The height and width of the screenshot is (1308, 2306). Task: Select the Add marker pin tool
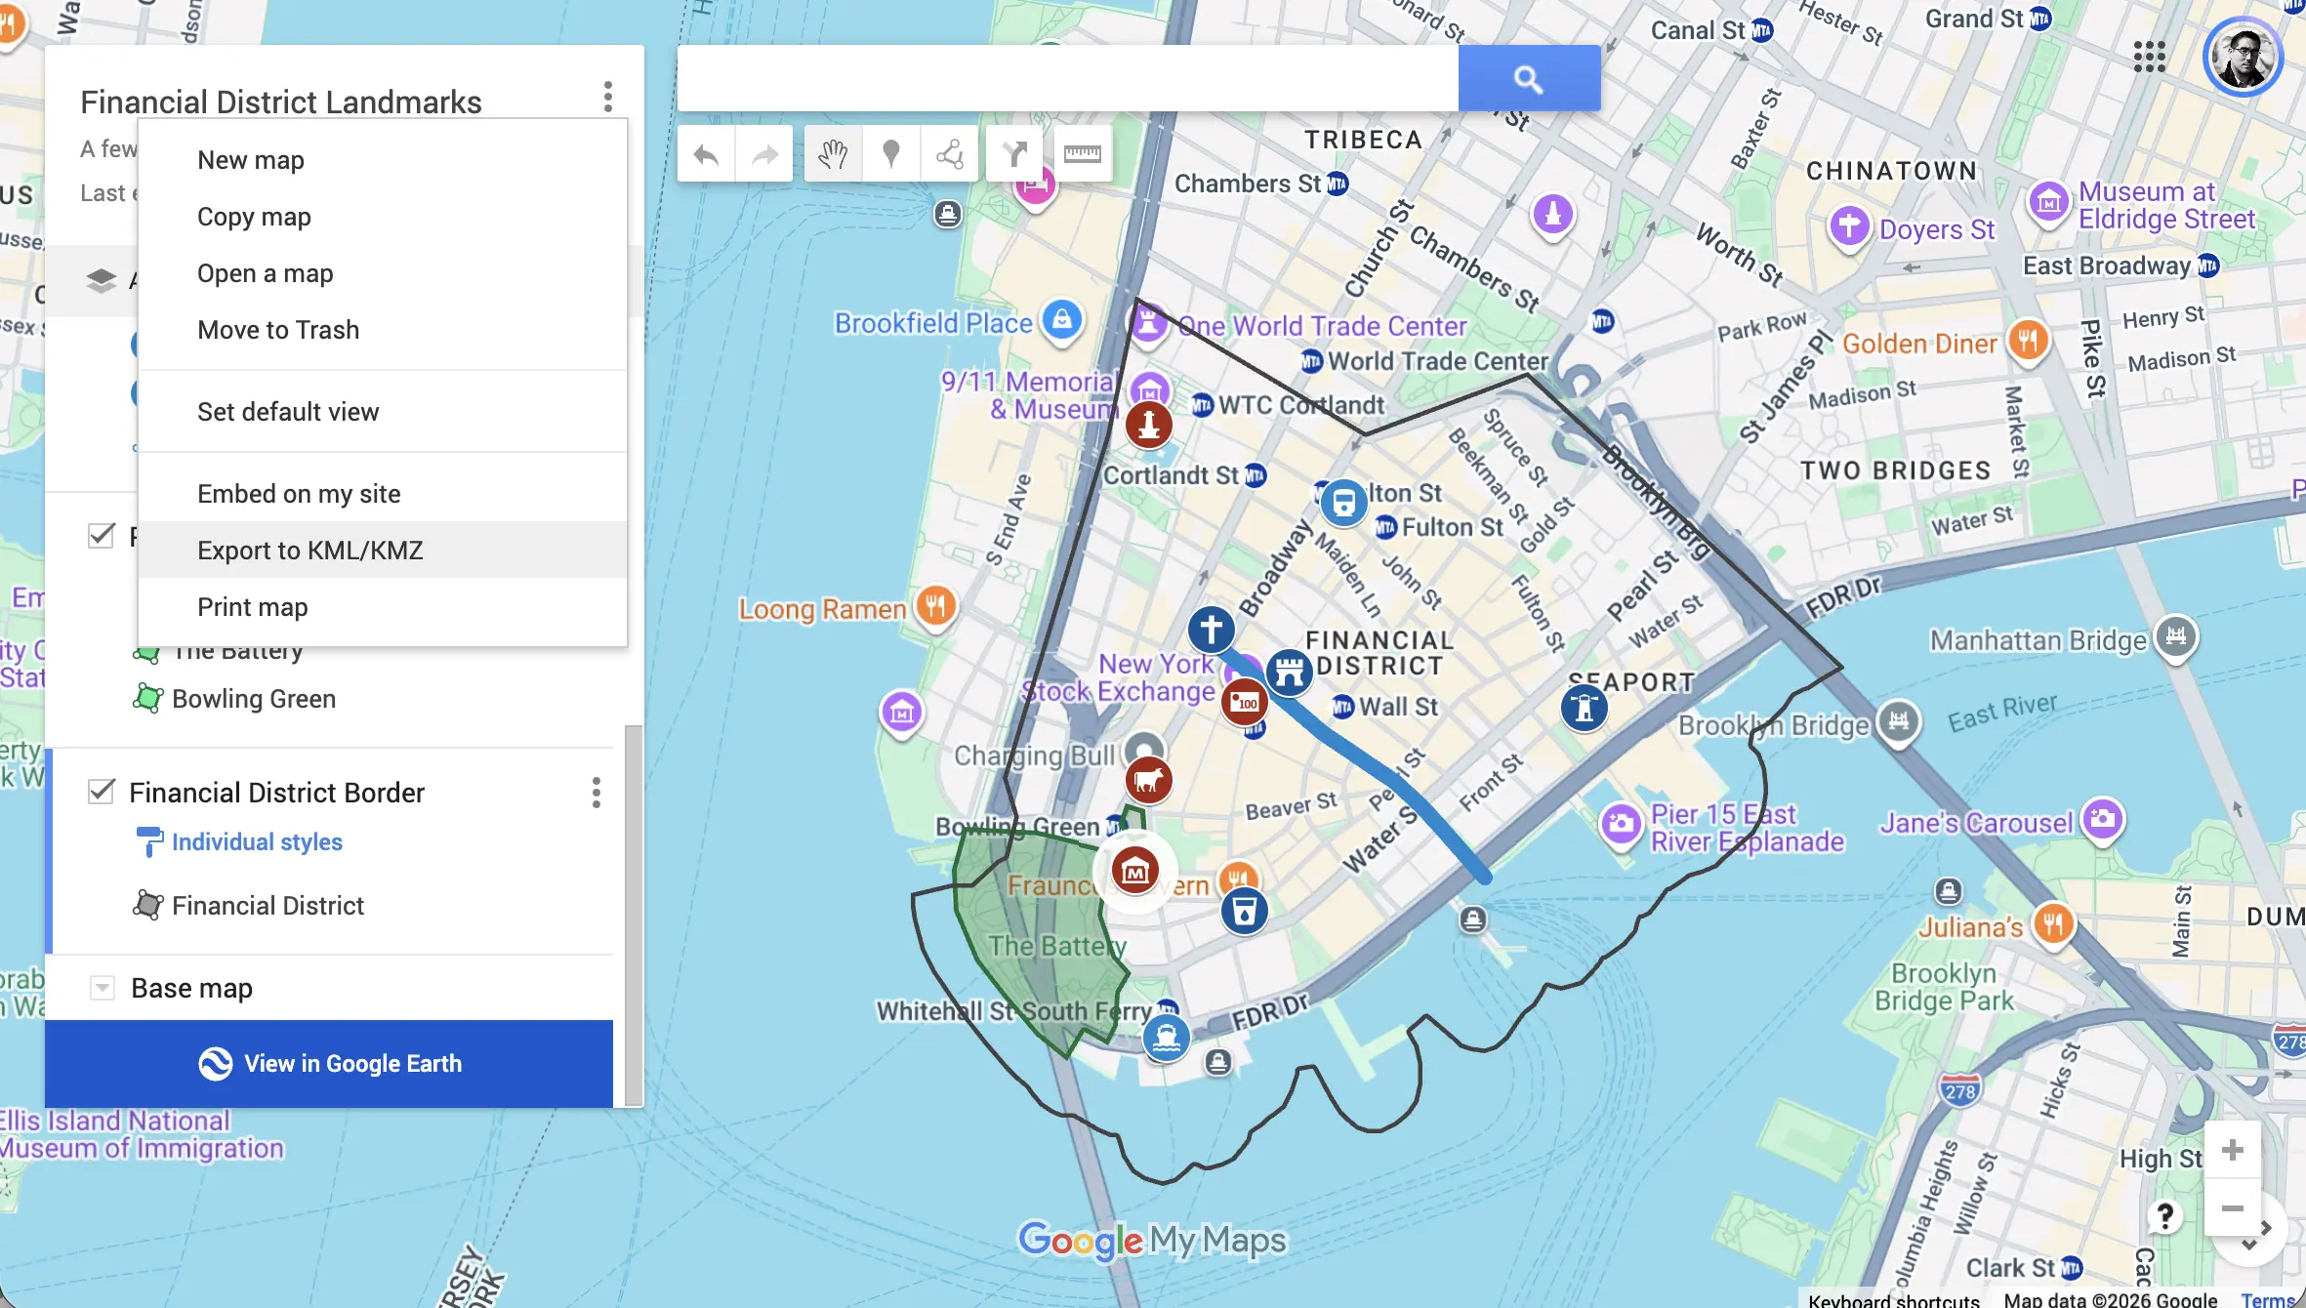pos(890,154)
